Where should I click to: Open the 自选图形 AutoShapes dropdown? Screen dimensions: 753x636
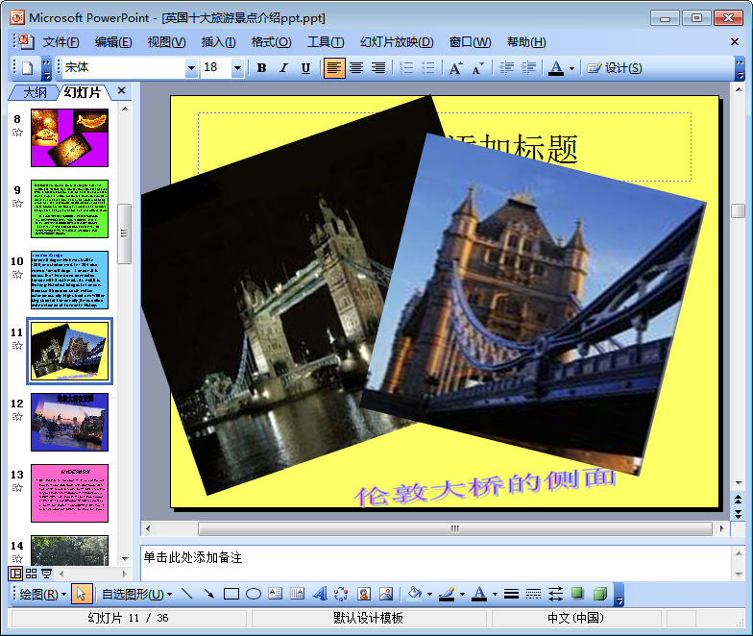pos(136,594)
